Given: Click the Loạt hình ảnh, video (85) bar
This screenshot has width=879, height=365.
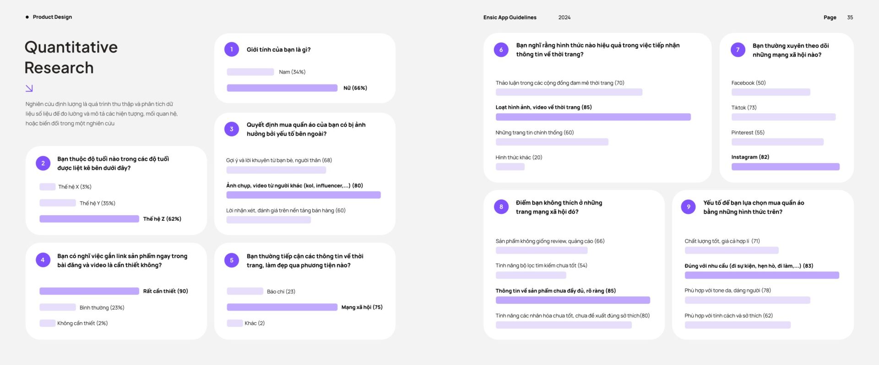Looking at the screenshot, I should (593, 117).
